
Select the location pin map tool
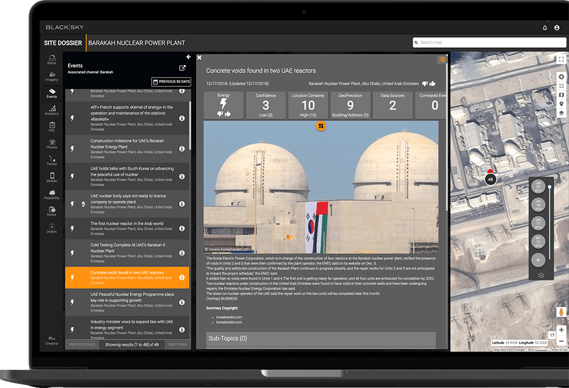pyautogui.click(x=561, y=104)
